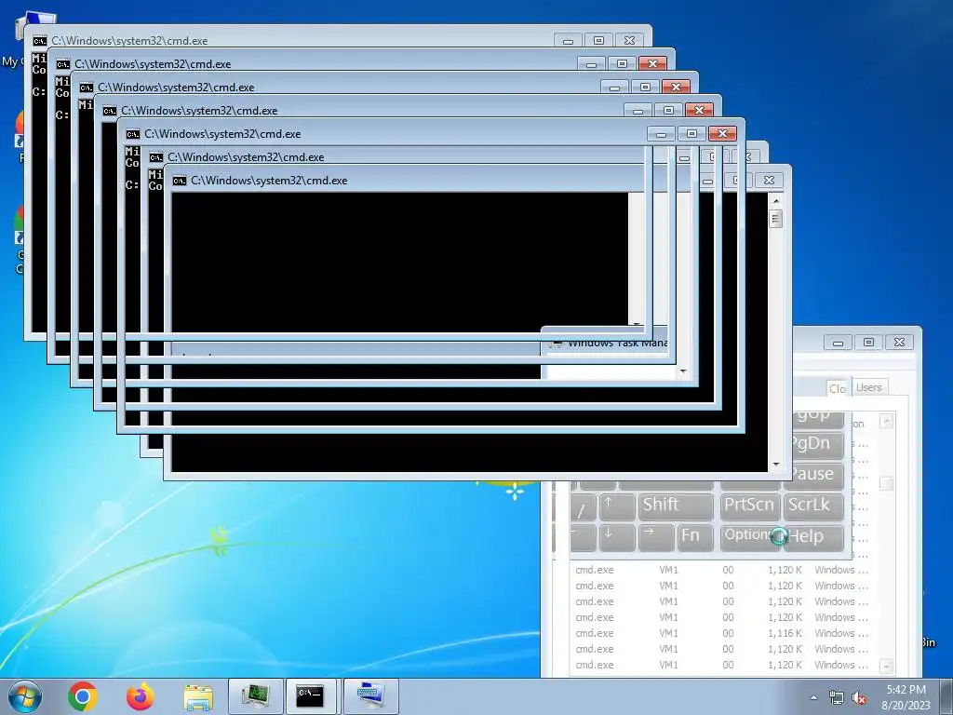Click the On-Screen Keyboard taskbar button
The width and height of the screenshot is (953, 715).
(370, 696)
